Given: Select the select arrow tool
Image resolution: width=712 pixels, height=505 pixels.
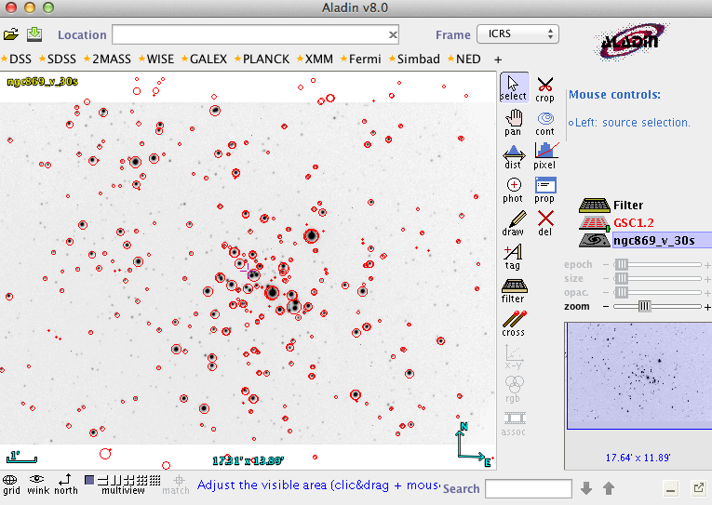Looking at the screenshot, I should coord(514,87).
